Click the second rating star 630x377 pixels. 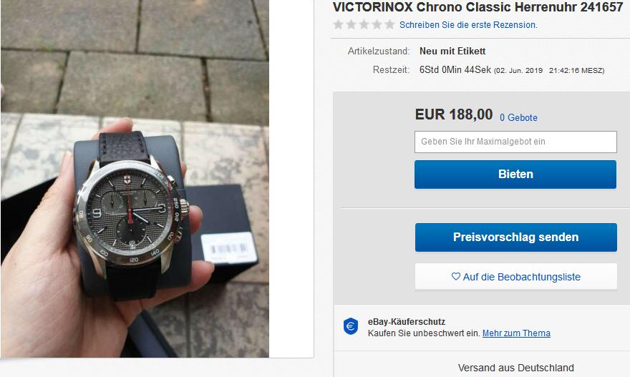[x=352, y=24]
